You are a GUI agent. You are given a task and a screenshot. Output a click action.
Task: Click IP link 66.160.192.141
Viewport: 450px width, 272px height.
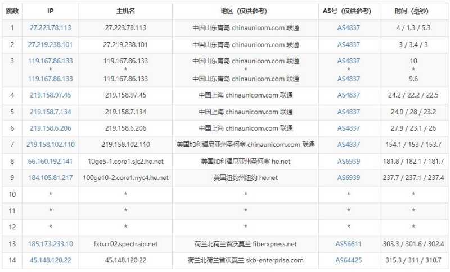coord(50,162)
